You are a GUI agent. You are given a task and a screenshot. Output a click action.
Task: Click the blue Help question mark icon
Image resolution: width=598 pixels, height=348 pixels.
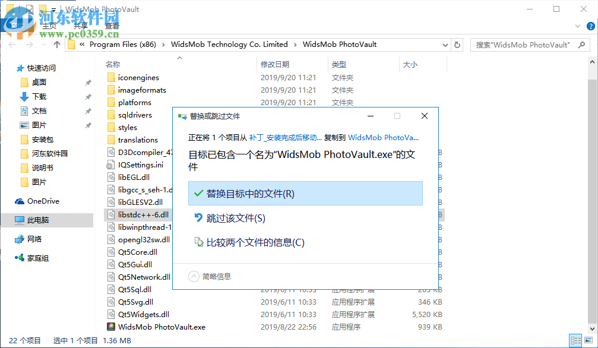[590, 26]
